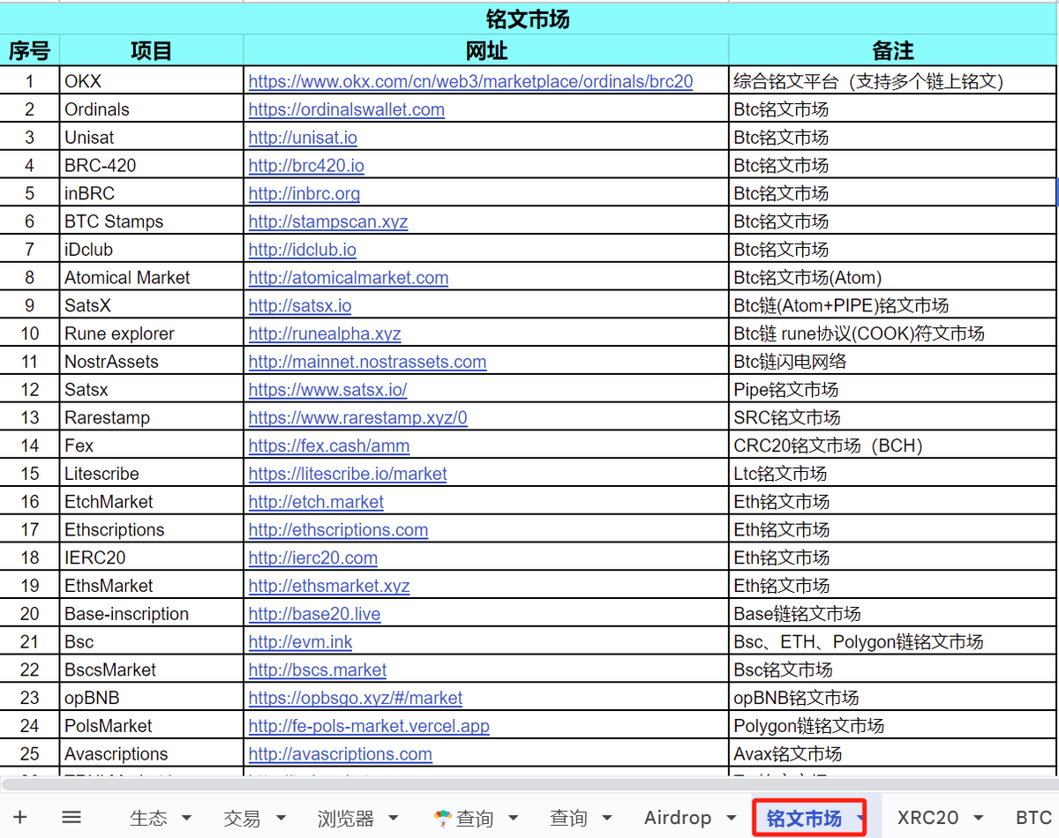Expand the XRC20 tab dropdown arrow
The height and width of the screenshot is (838, 1059).
tap(979, 819)
